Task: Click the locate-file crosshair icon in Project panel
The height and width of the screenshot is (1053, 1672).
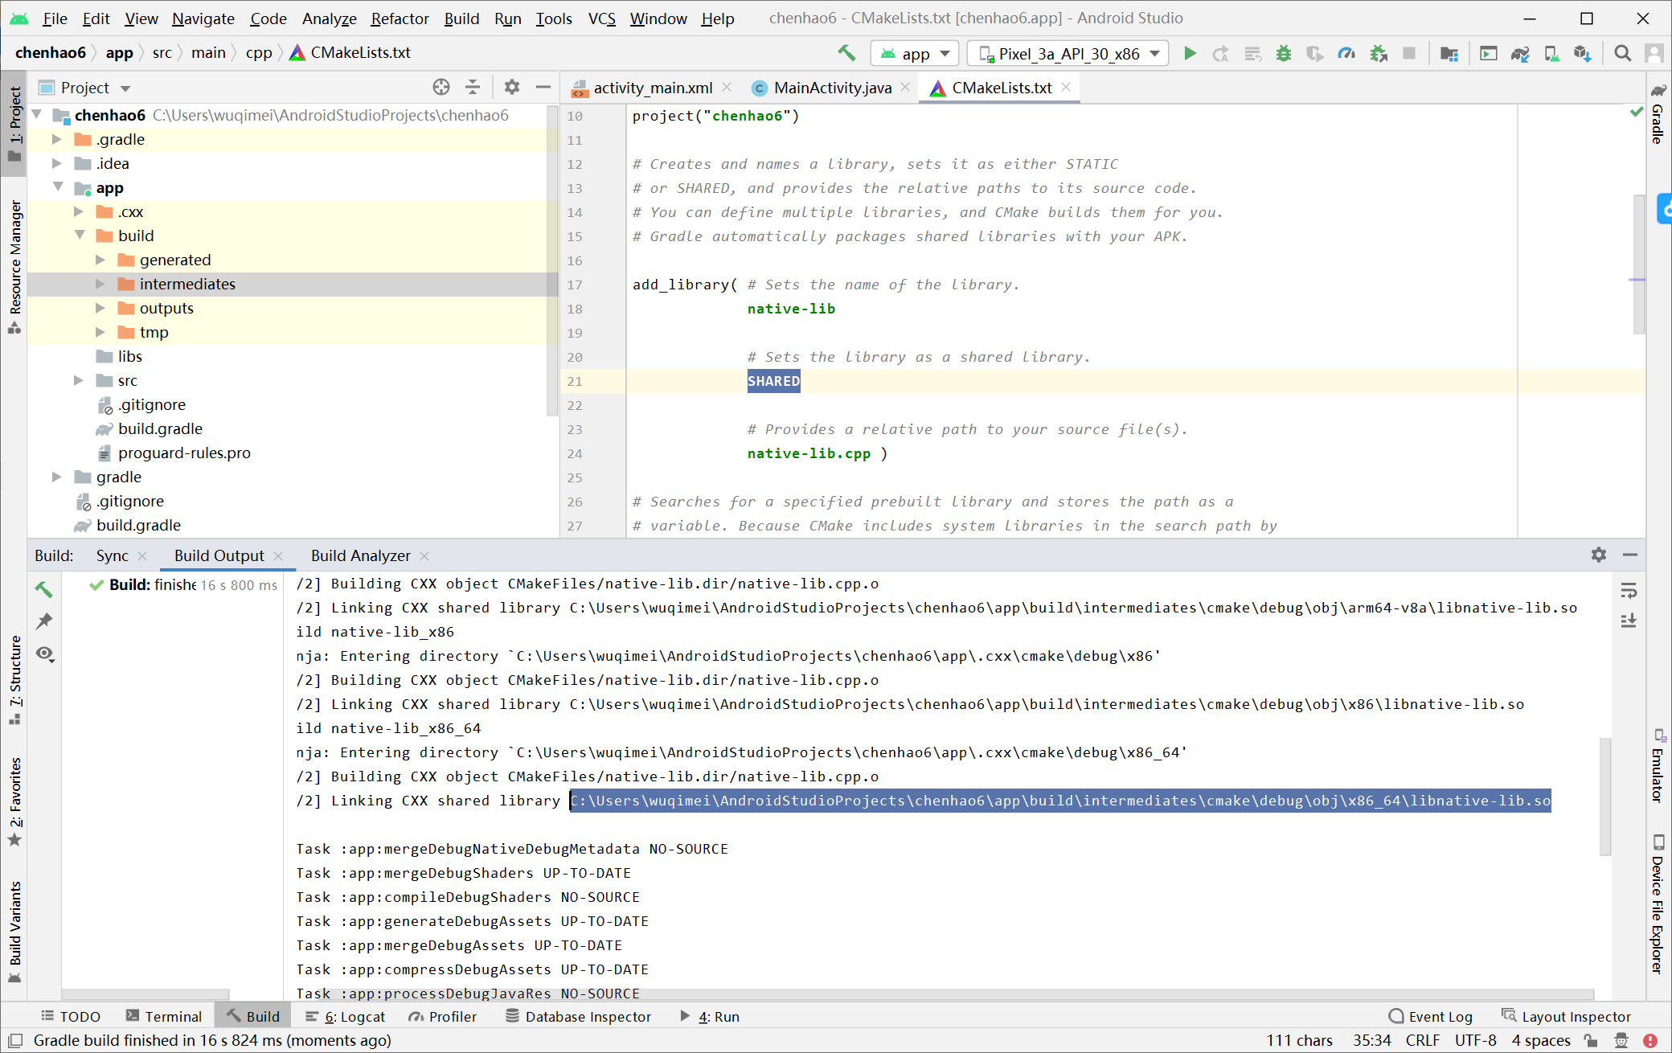Action: pyautogui.click(x=441, y=87)
